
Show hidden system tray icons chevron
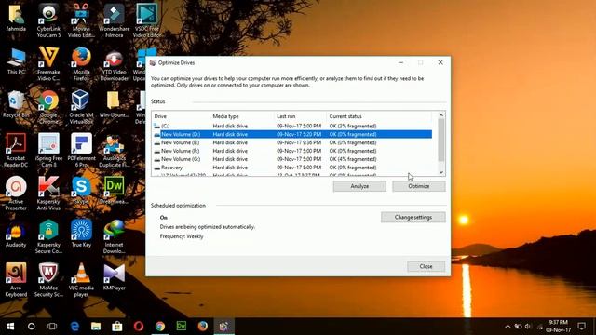pyautogui.click(x=508, y=327)
